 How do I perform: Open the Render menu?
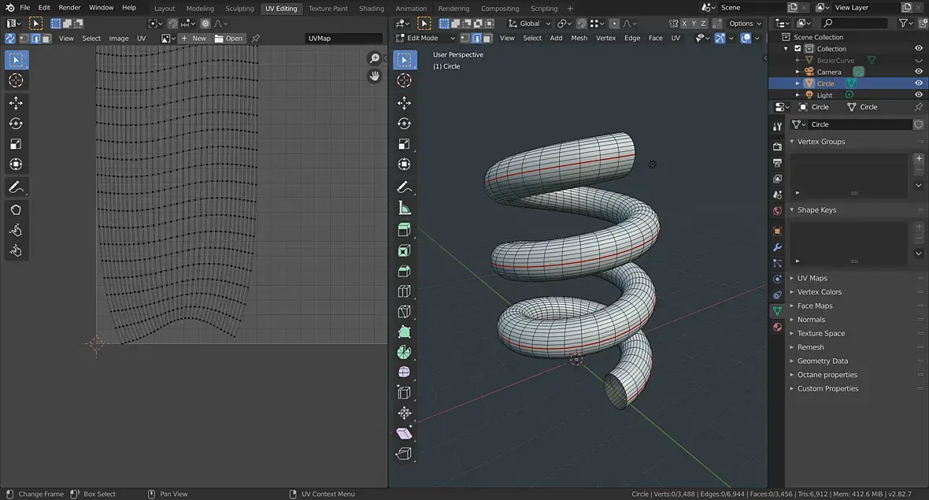69,8
